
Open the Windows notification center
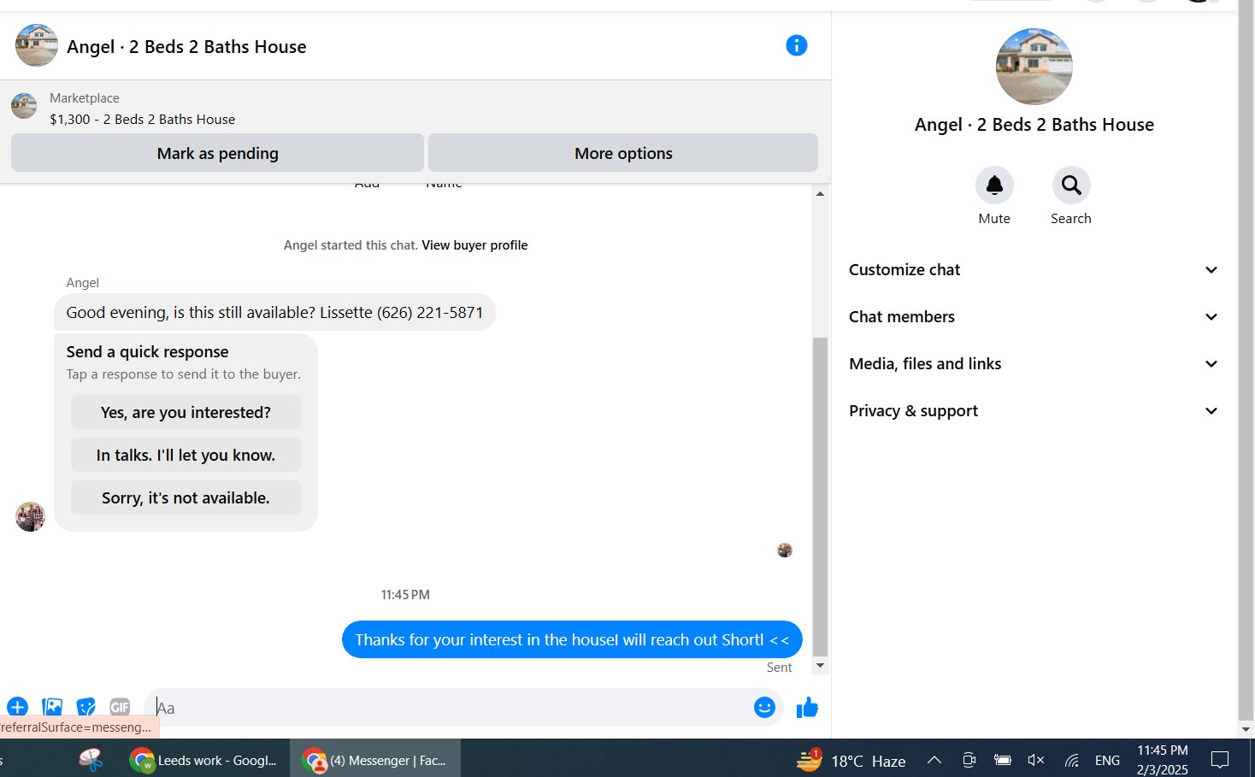pos(1220,760)
